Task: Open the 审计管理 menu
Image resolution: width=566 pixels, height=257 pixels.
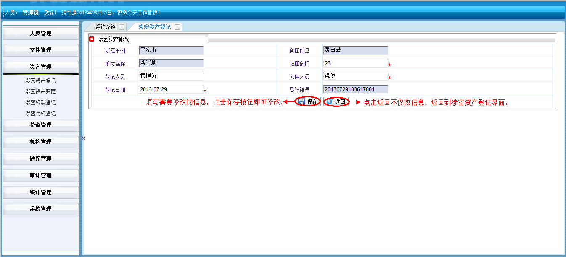Action: [41, 176]
